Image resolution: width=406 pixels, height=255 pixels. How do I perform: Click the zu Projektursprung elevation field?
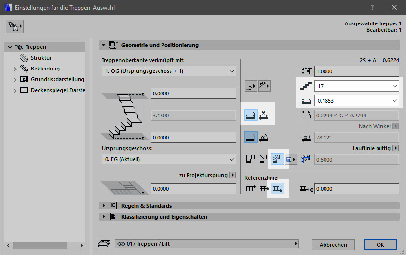point(193,188)
